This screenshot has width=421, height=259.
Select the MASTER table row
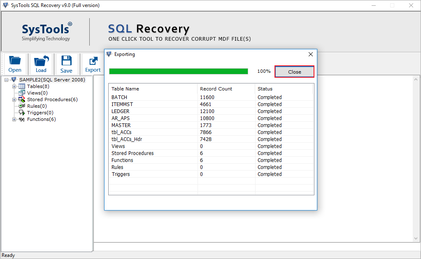(x=211, y=125)
